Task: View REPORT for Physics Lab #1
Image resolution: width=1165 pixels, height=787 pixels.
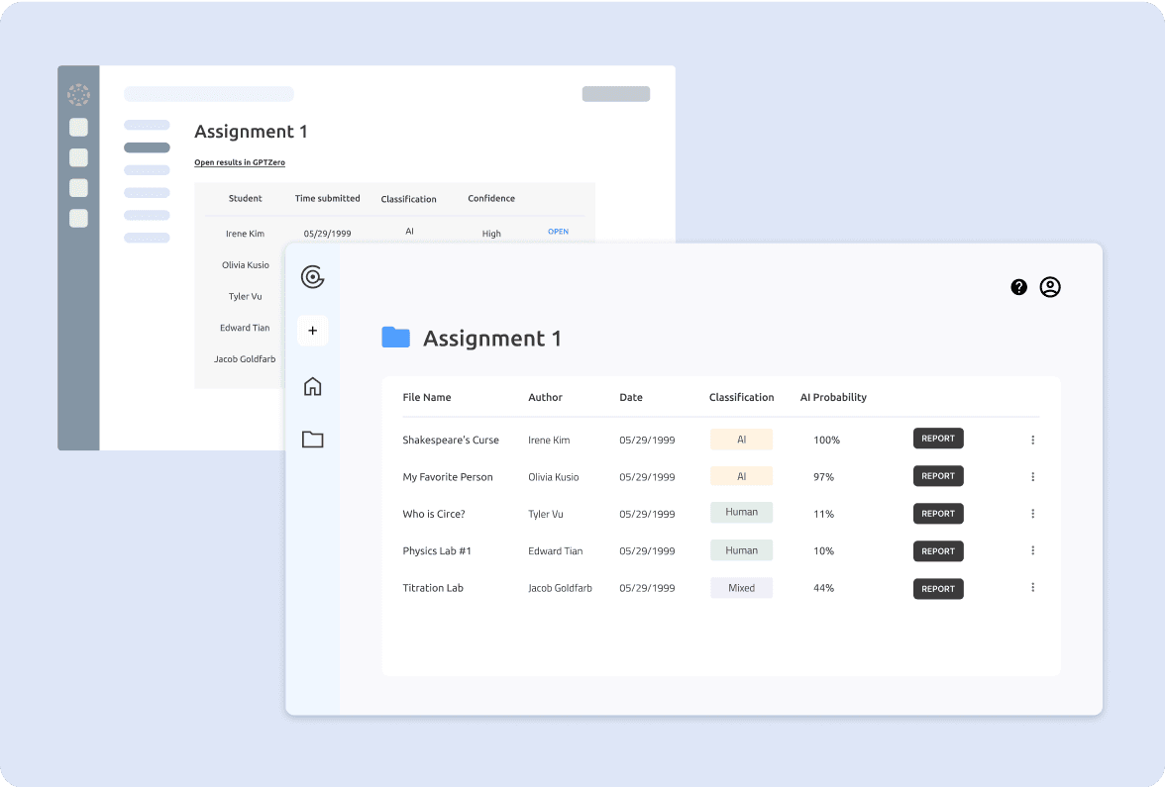Action: pyautogui.click(x=937, y=550)
